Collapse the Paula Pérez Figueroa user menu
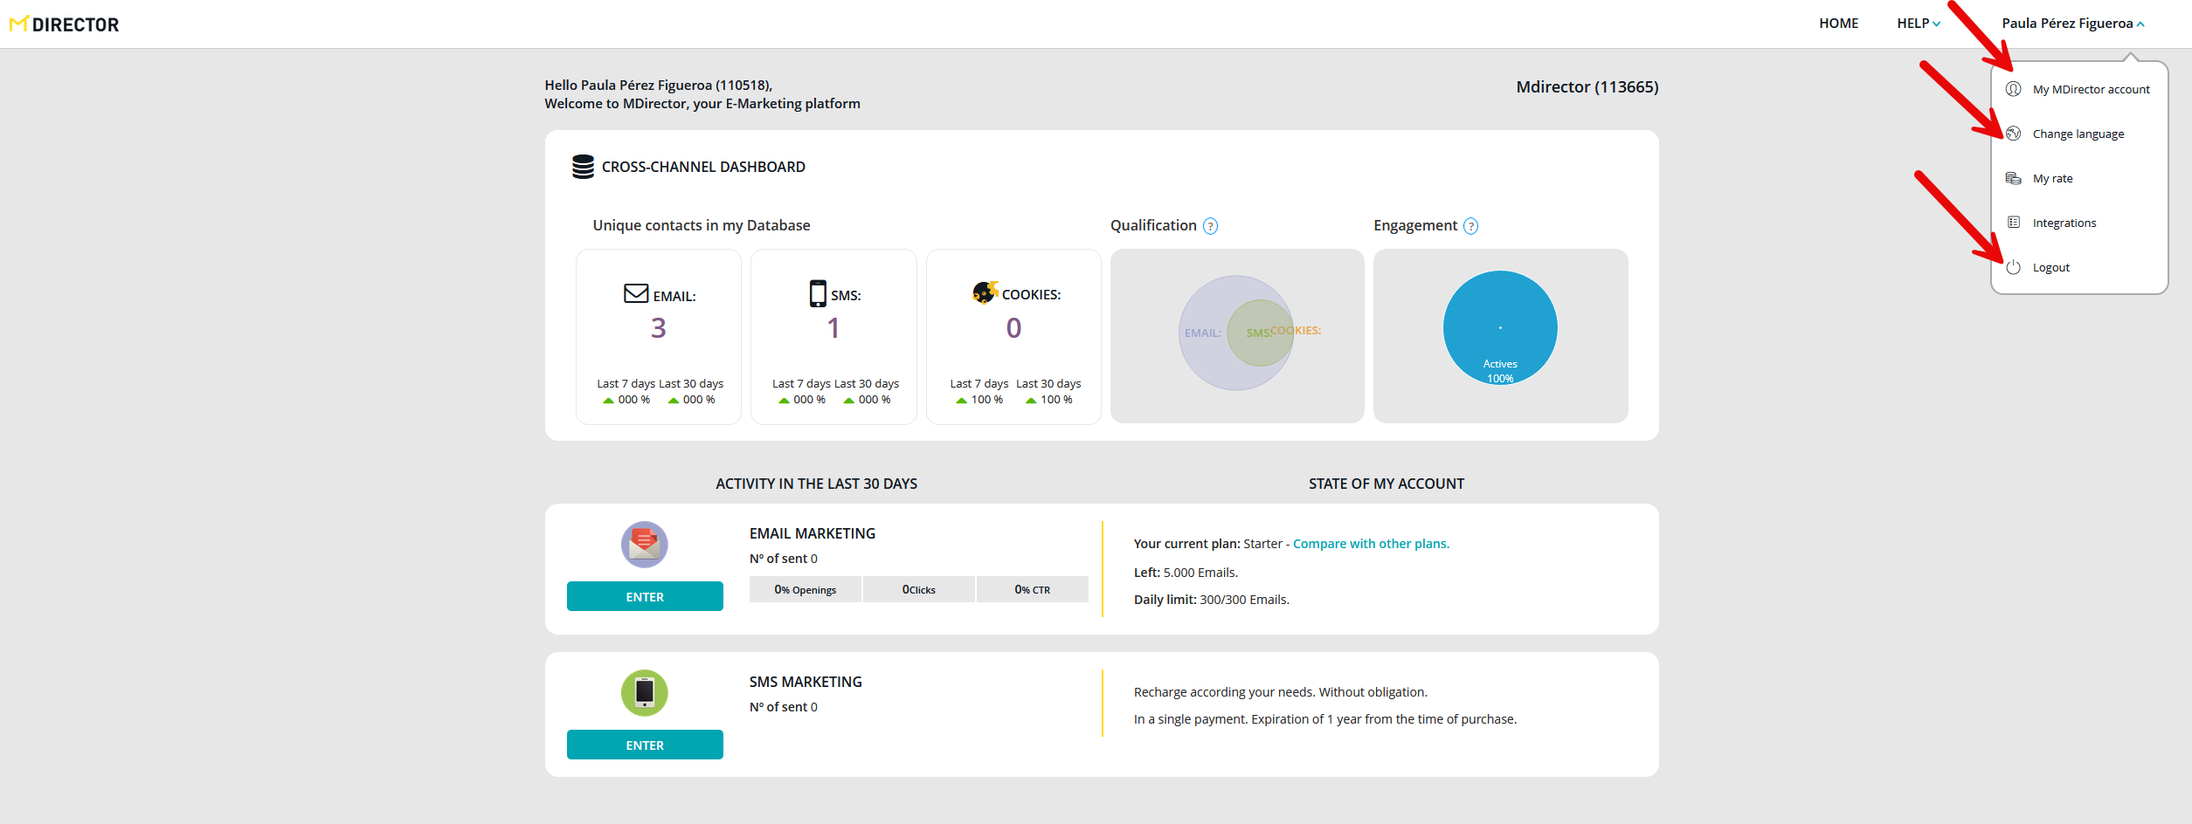2192x824 pixels. coord(2072,24)
